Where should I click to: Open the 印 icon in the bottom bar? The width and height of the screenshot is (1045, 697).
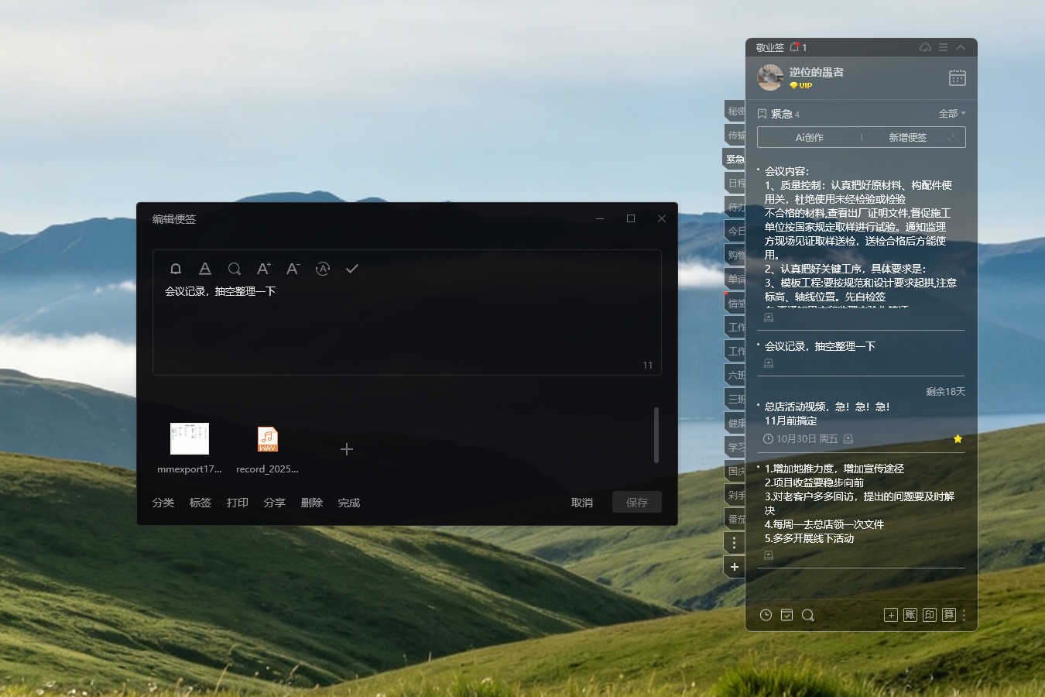(x=930, y=615)
